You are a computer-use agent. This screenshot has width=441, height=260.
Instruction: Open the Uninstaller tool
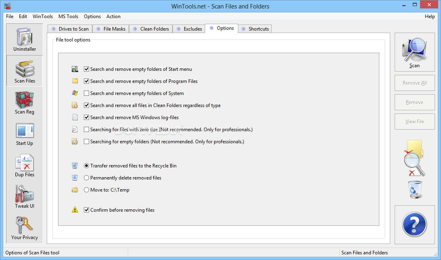point(25,39)
